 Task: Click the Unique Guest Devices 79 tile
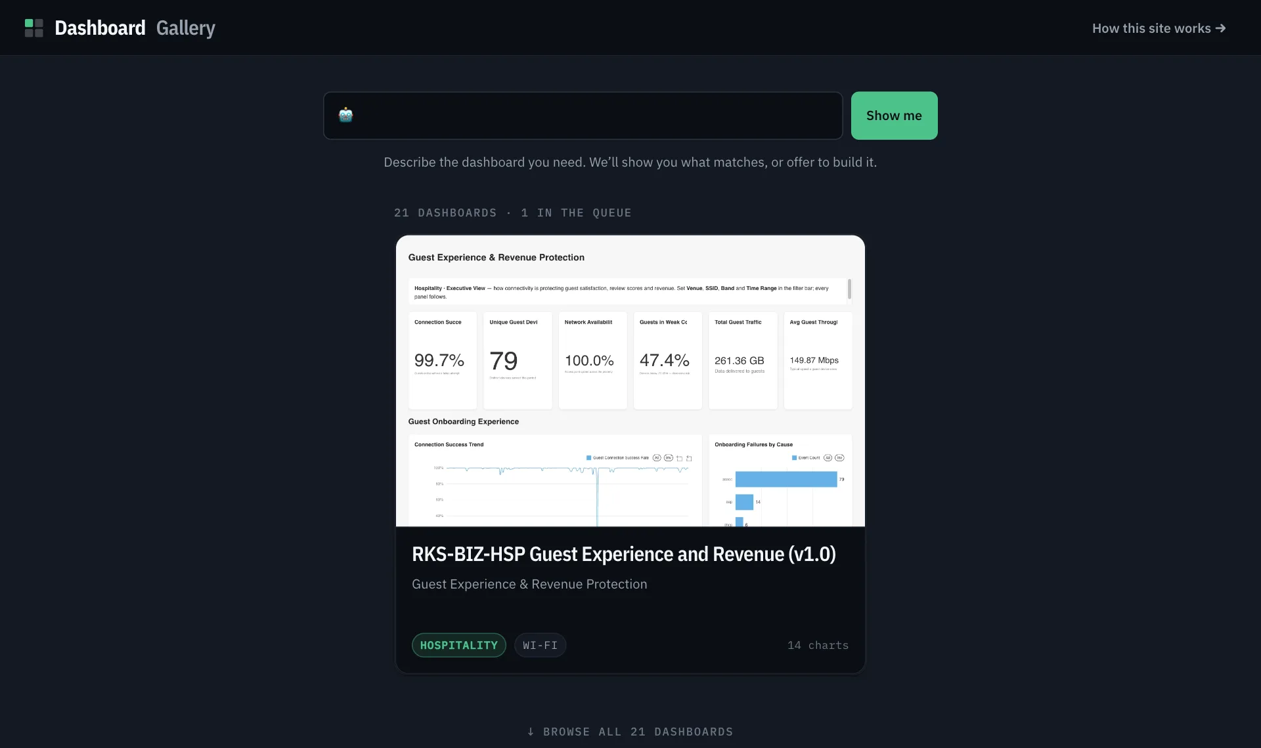point(518,360)
